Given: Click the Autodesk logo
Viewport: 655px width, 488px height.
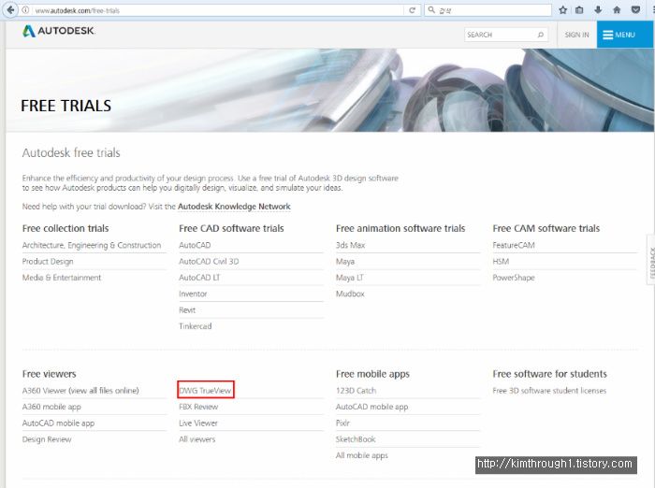Looking at the screenshot, I should tap(58, 31).
